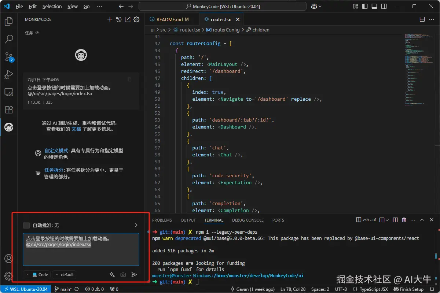Open the Extensions view
440x293 pixels.
[9, 110]
